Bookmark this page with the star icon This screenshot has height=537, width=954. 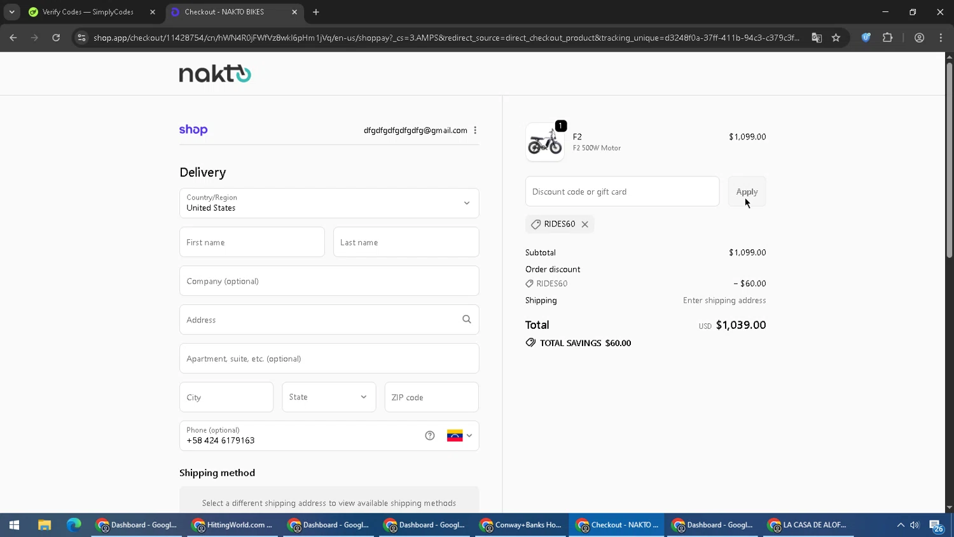(x=836, y=38)
